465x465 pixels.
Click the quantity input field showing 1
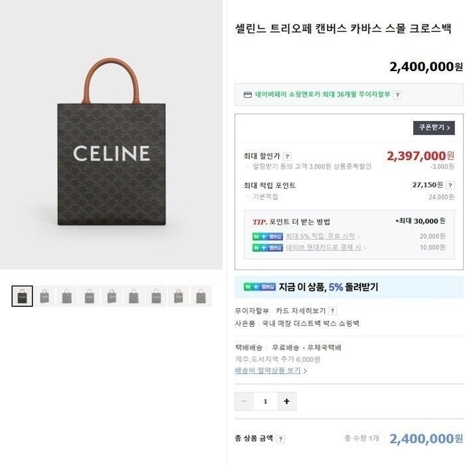click(266, 401)
